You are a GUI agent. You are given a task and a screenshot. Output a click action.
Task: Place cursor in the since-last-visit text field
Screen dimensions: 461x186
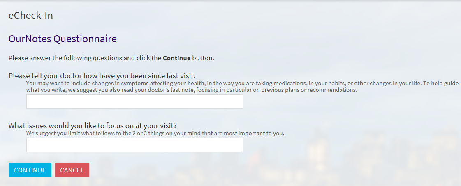[134, 101]
